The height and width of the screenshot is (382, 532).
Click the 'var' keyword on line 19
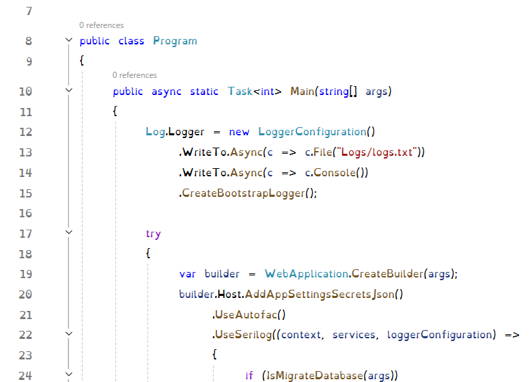click(x=187, y=274)
